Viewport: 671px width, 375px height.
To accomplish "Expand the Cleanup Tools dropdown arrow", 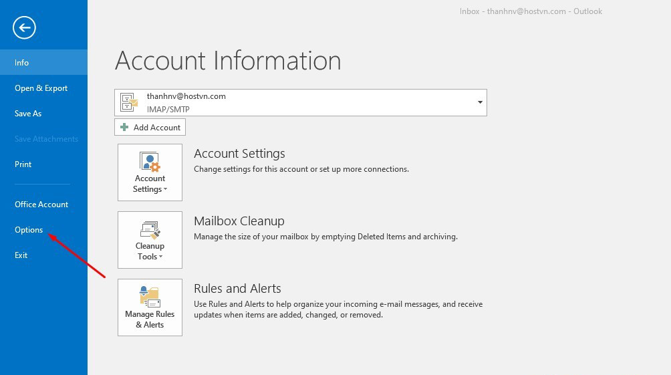I will coord(161,257).
